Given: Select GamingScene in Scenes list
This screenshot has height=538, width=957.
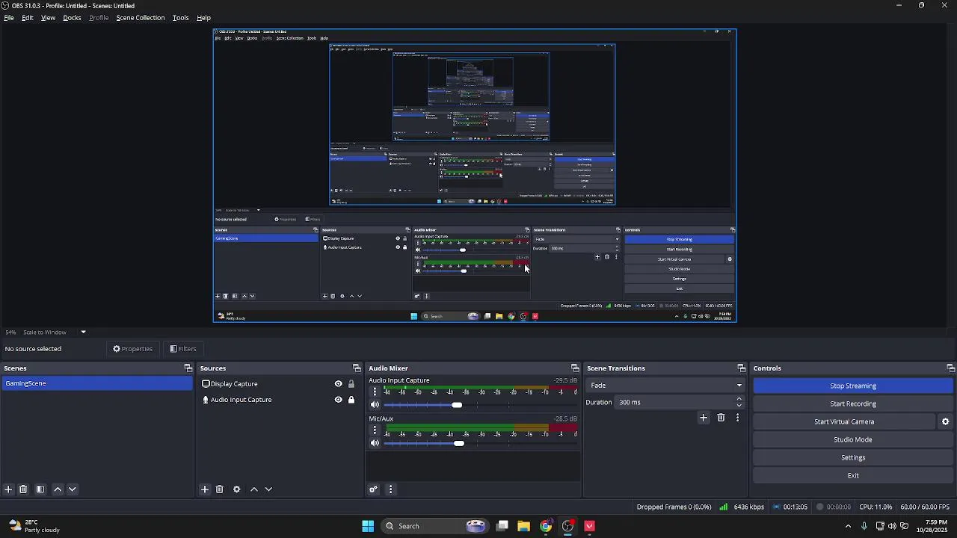Looking at the screenshot, I should 96,383.
